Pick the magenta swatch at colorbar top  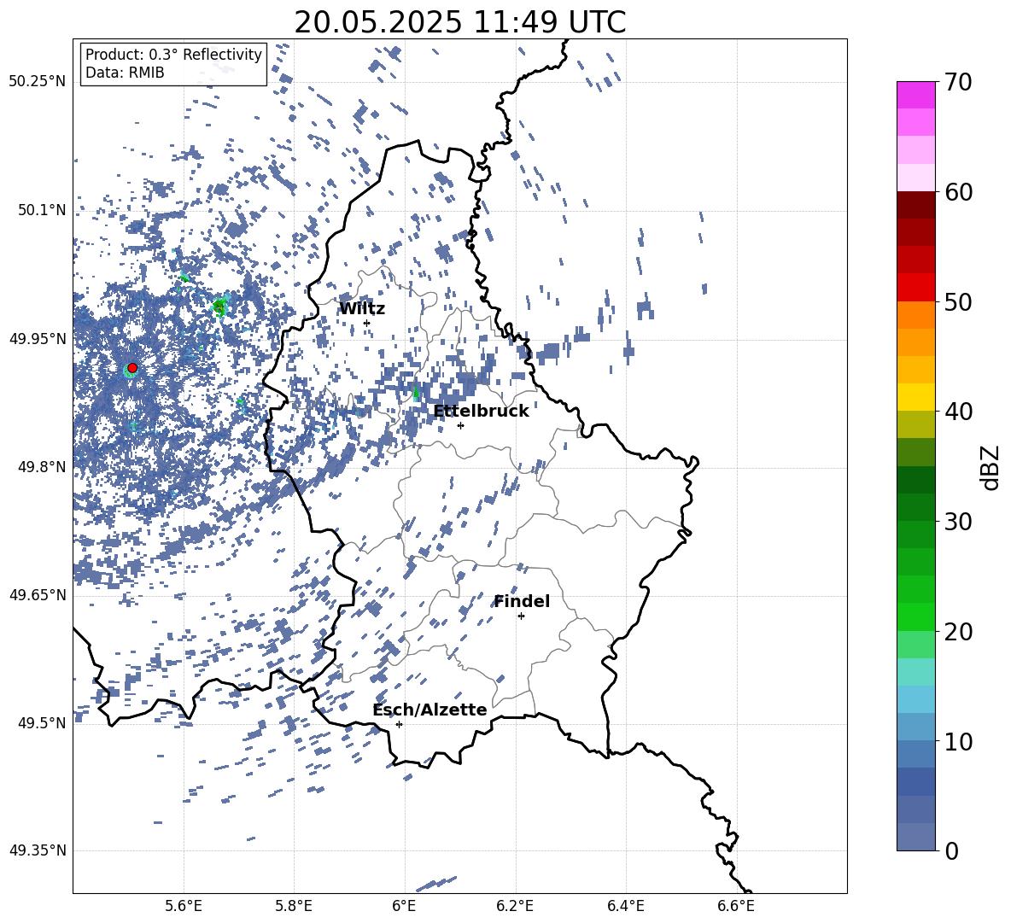click(915, 96)
